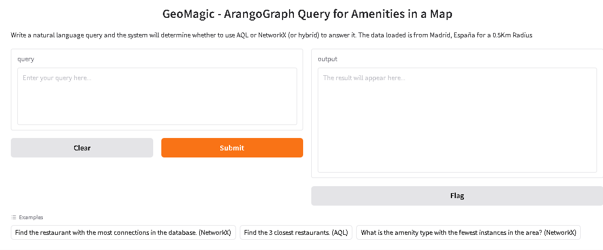Choose the fewest instances amenity type example
The height and width of the screenshot is (250, 603).
[468, 233]
